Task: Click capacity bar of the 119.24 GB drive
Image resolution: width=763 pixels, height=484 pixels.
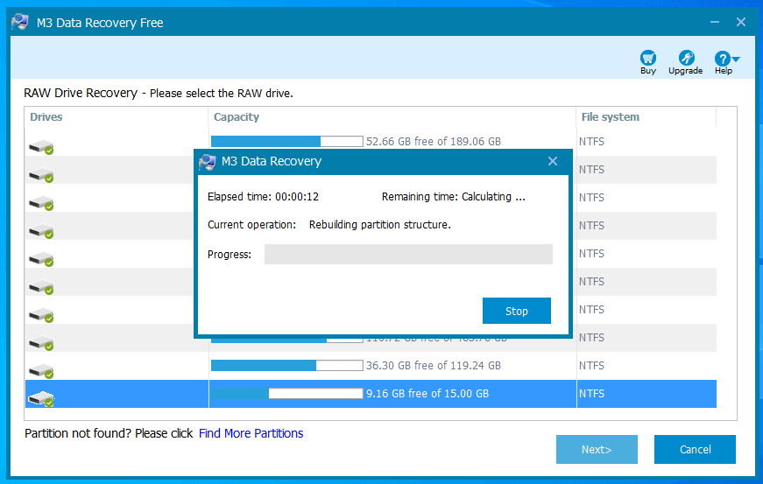Action: click(x=287, y=366)
